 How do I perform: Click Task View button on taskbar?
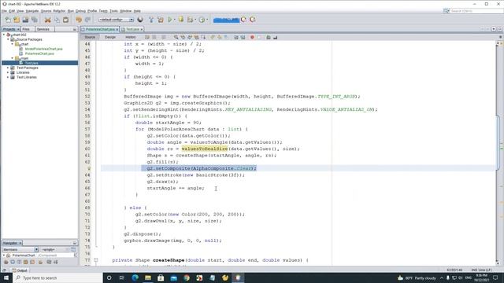[x=122, y=277]
